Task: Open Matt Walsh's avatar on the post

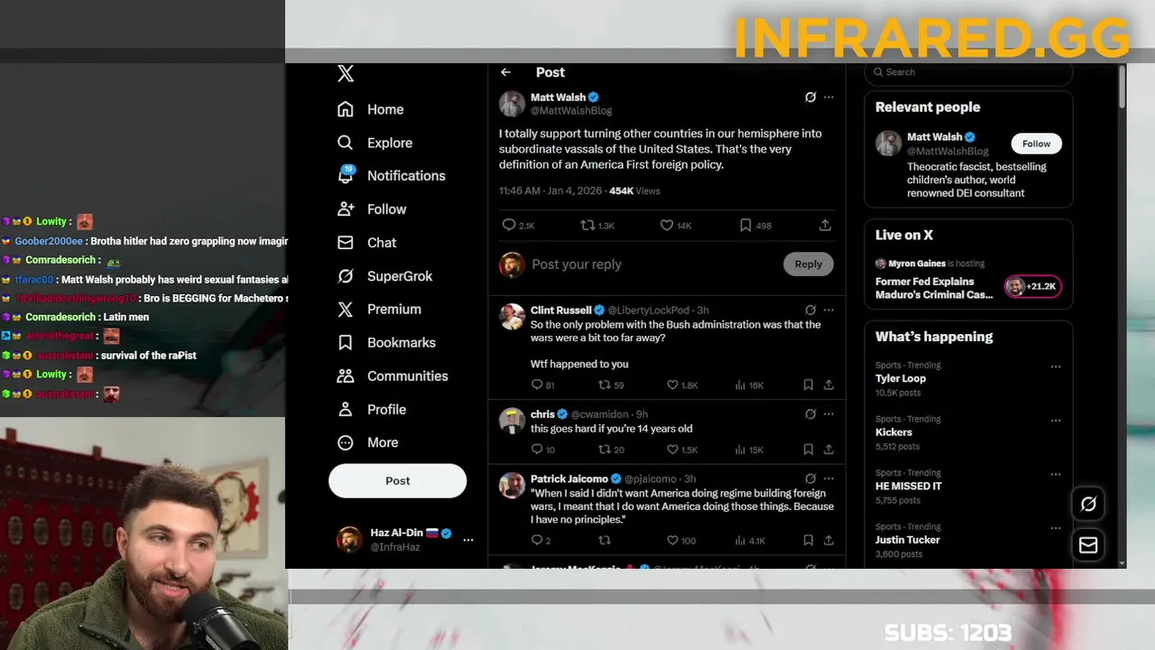Action: point(512,104)
